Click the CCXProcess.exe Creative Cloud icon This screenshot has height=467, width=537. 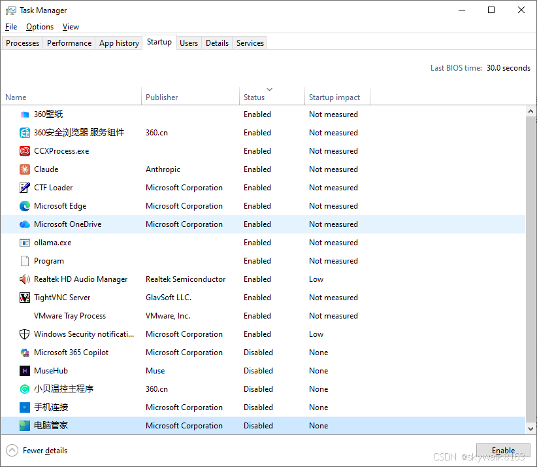point(25,151)
